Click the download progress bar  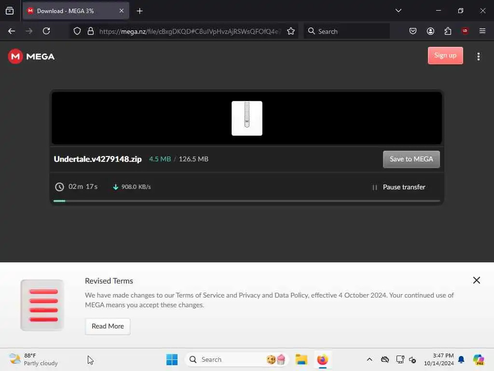[247, 200]
